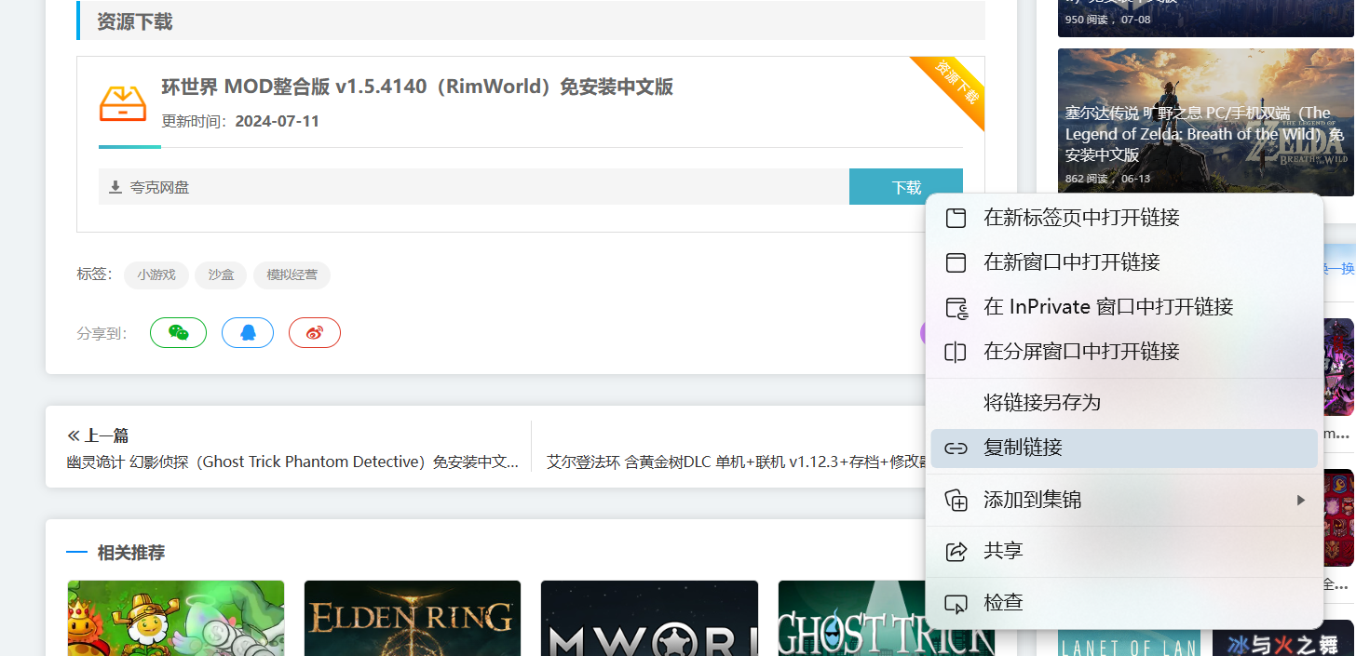The width and height of the screenshot is (1356, 656).
Task: Click the orange 资源下载 corner ribbon
Action: [956, 82]
